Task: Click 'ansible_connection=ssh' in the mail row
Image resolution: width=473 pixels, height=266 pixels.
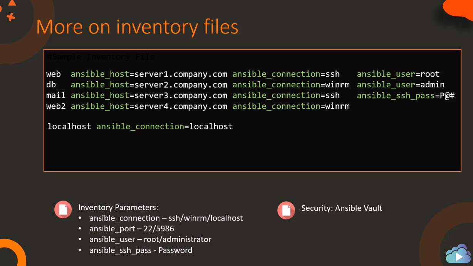Action: point(286,96)
